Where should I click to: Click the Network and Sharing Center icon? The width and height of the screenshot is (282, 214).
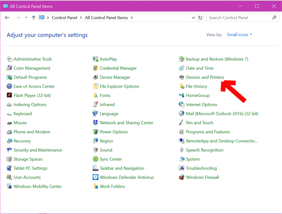95,123
